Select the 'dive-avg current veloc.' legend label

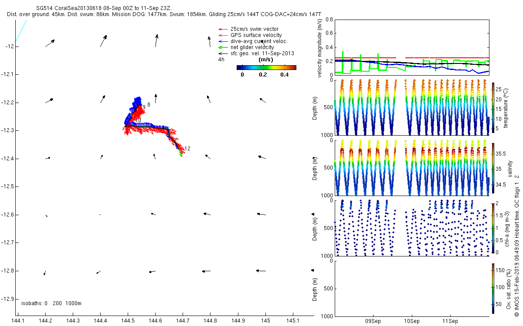point(259,41)
